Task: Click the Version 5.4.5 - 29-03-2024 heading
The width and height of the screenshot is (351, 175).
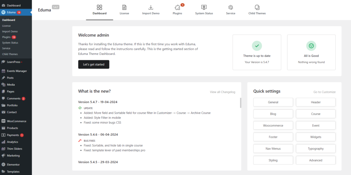Action: pos(98,162)
